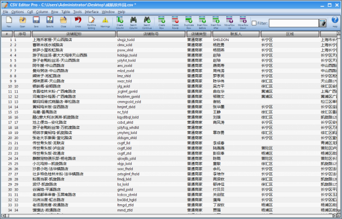Select the bw38d_hgld account cell
This screenshot has width=342, height=219.
point(151,200)
